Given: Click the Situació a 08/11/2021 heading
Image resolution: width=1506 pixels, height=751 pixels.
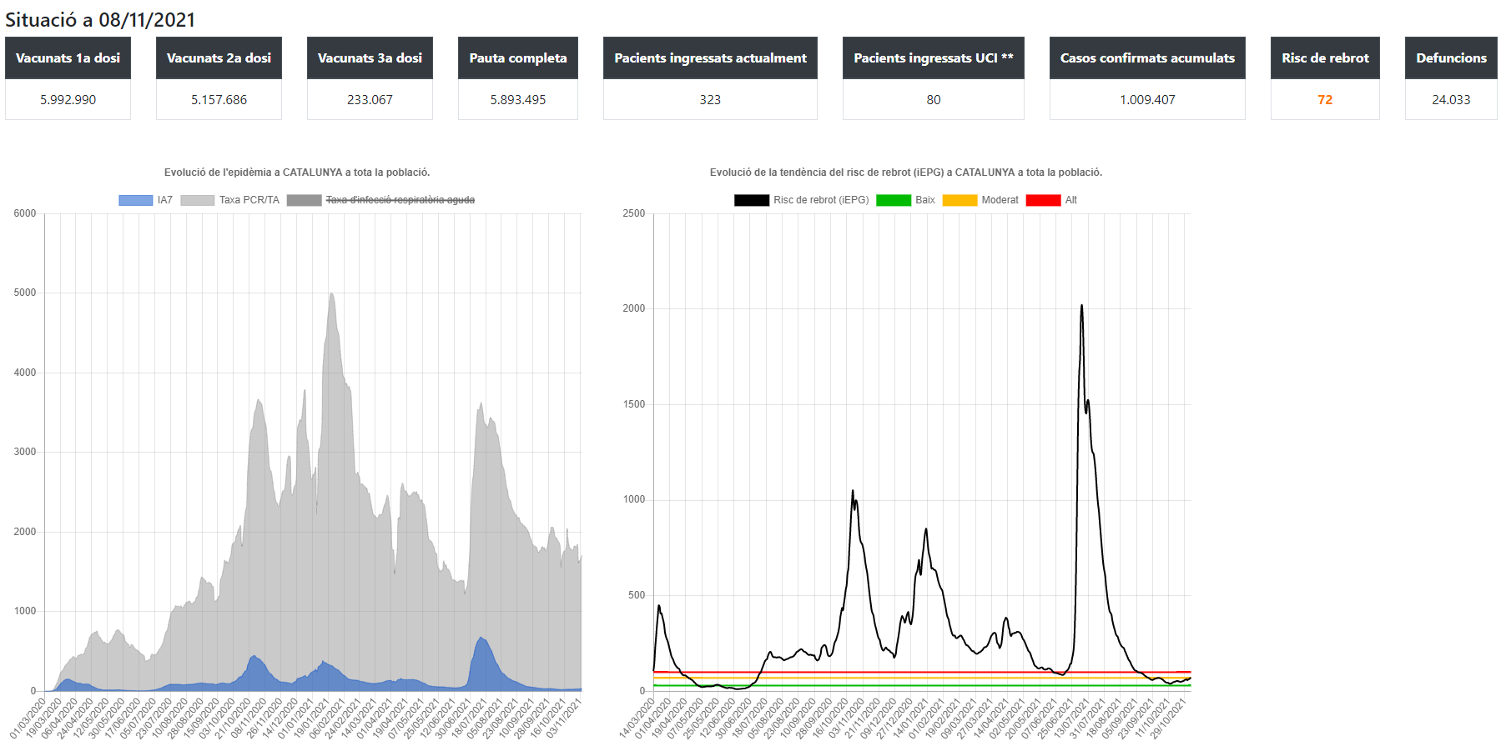Looking at the screenshot, I should click(100, 19).
